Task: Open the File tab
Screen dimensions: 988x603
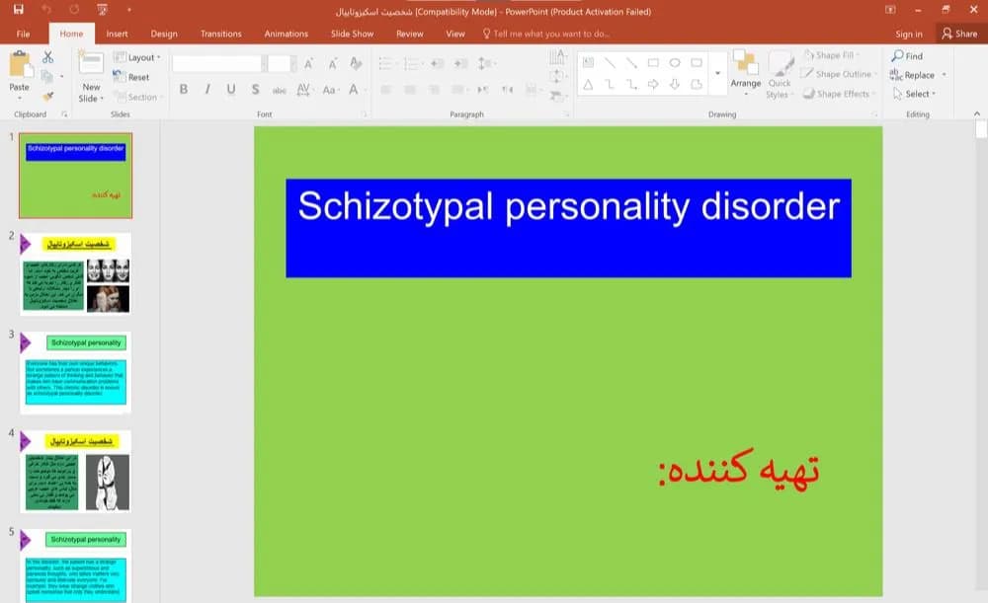Action: point(24,34)
